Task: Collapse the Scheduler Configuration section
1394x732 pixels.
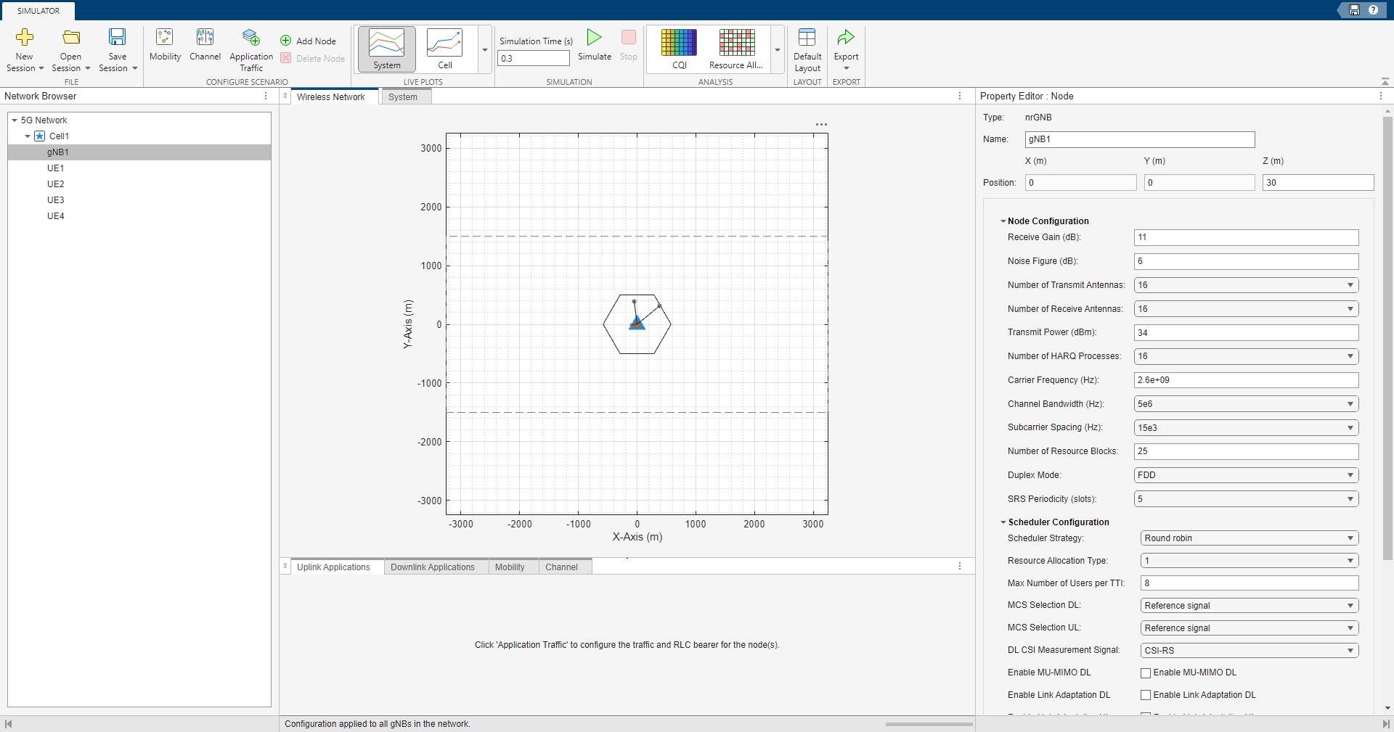Action: 1003,522
